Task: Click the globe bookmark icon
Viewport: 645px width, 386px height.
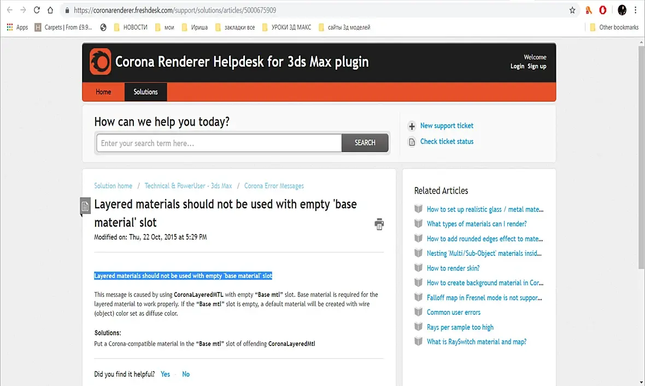Action: tap(103, 27)
